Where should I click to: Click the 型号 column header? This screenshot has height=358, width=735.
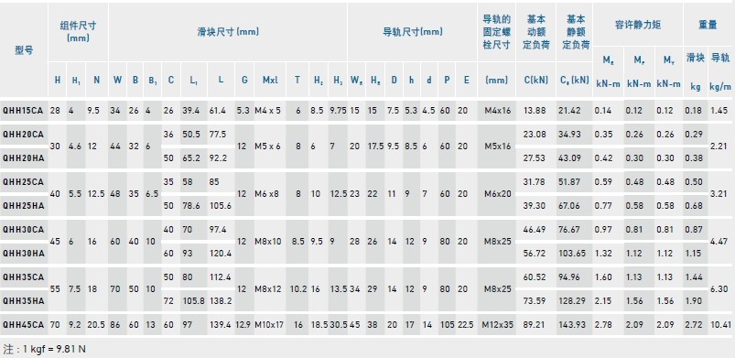tap(24, 50)
